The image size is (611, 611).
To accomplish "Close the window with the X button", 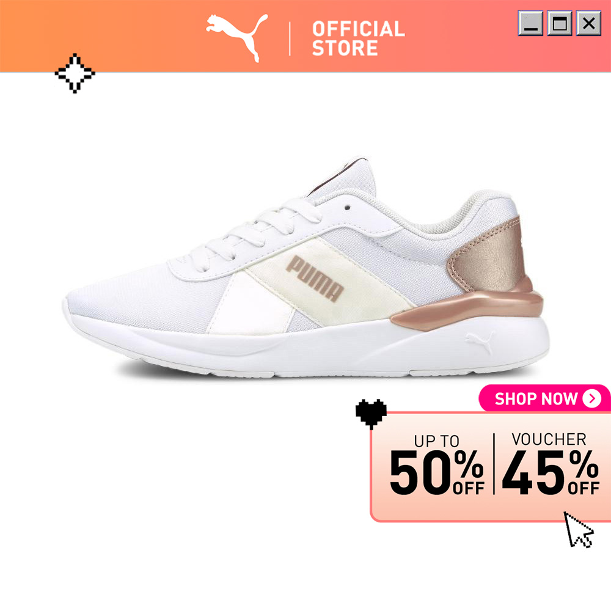I will (589, 23).
